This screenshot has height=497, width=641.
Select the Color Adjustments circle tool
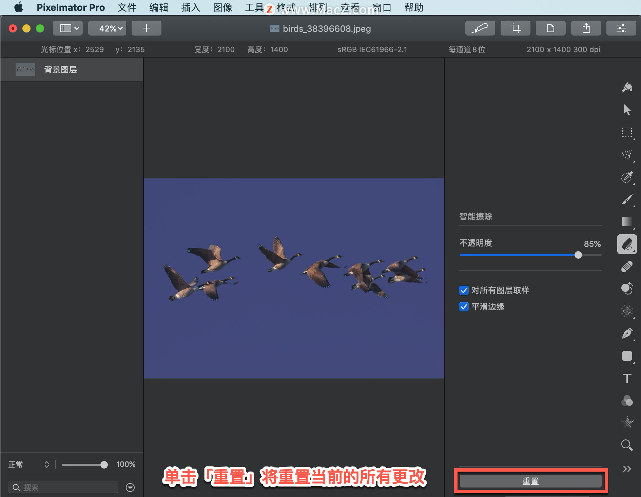[x=627, y=289]
